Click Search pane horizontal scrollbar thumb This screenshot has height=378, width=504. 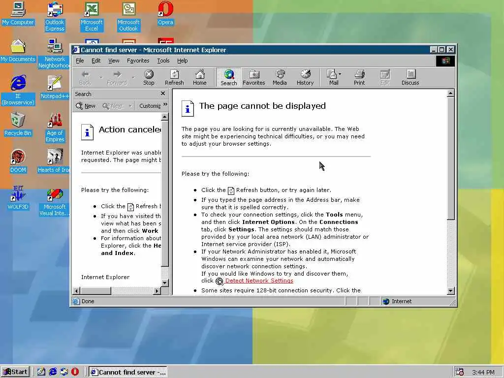tap(95, 291)
